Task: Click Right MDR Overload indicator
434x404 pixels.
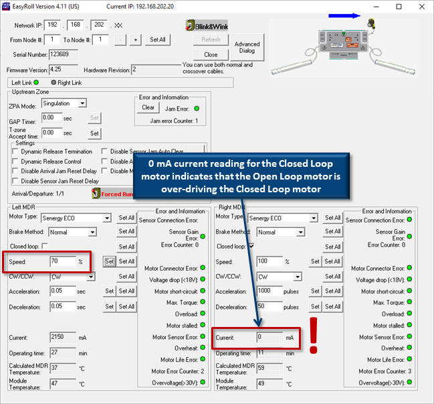Action: [x=410, y=314]
